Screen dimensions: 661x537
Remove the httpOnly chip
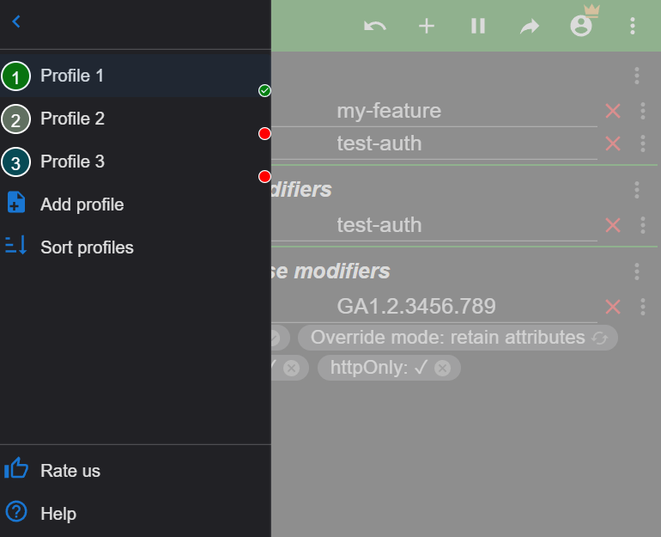tap(442, 369)
